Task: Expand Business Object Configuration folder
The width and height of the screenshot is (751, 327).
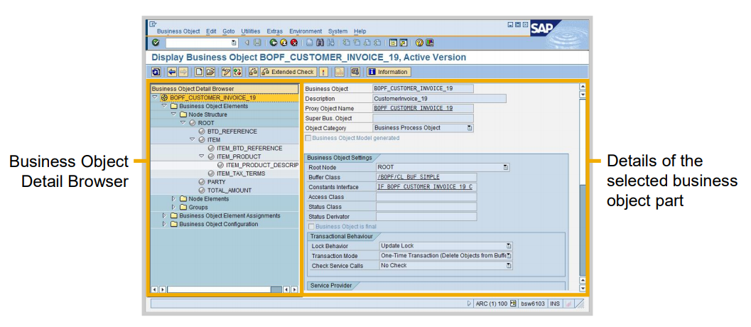Action: [x=164, y=224]
